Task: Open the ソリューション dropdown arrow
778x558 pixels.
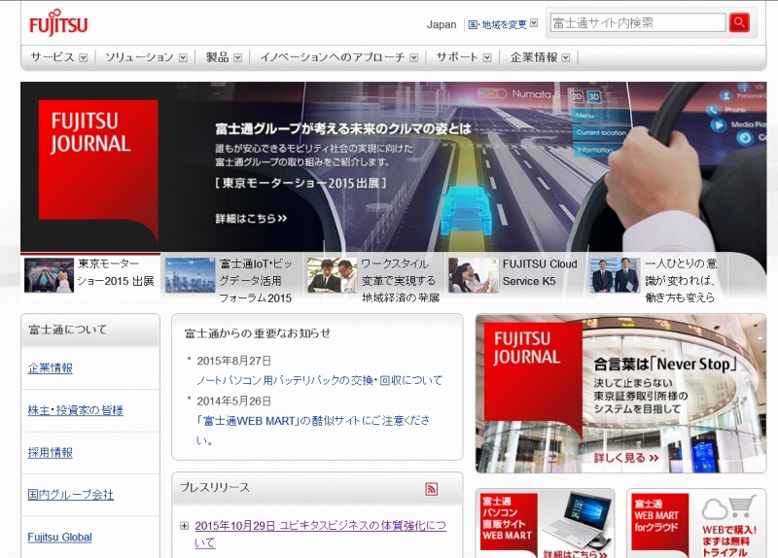Action: [x=183, y=57]
